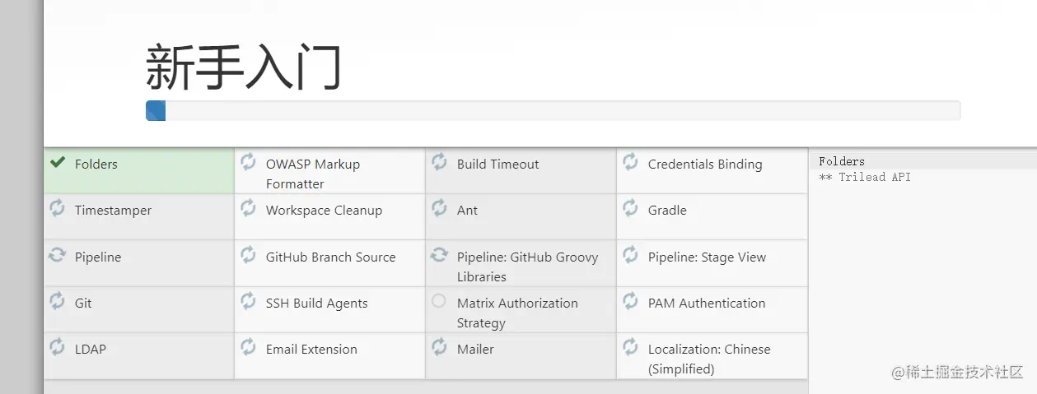Click the refresh icon next to Build Timeout
The image size is (1037, 394).
pos(439,162)
